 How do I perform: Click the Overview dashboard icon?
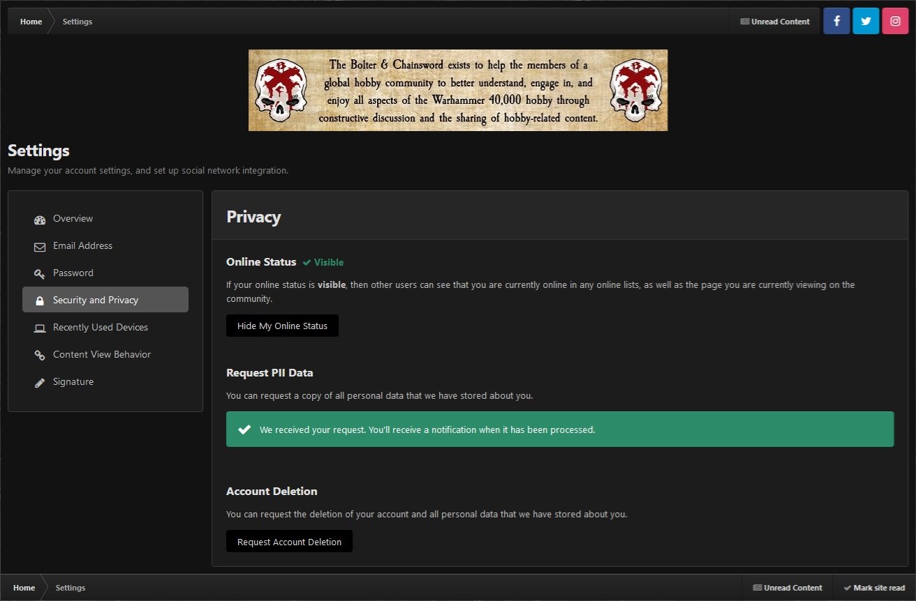40,220
